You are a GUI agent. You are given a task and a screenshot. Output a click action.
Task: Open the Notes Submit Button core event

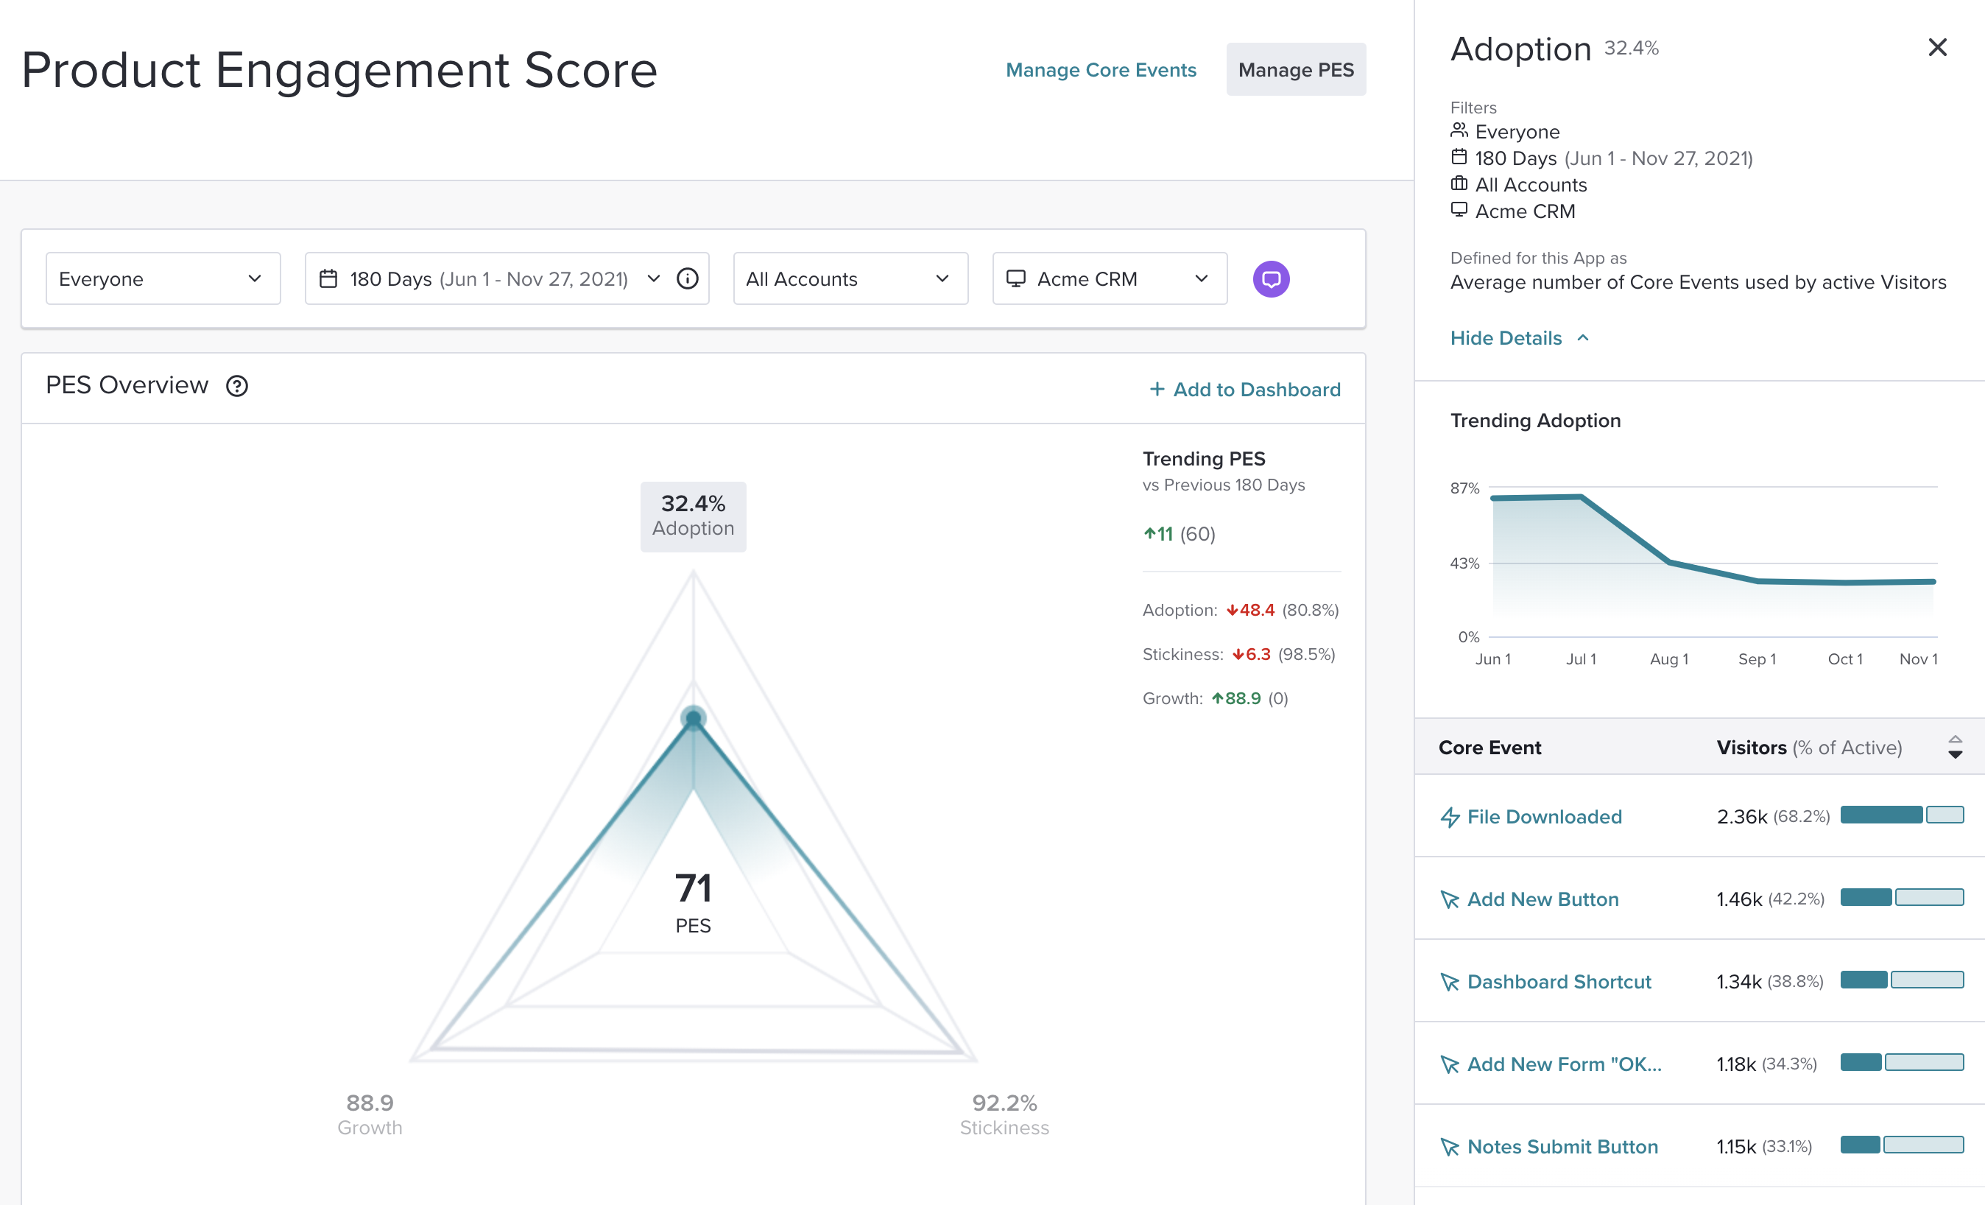[x=1562, y=1146]
